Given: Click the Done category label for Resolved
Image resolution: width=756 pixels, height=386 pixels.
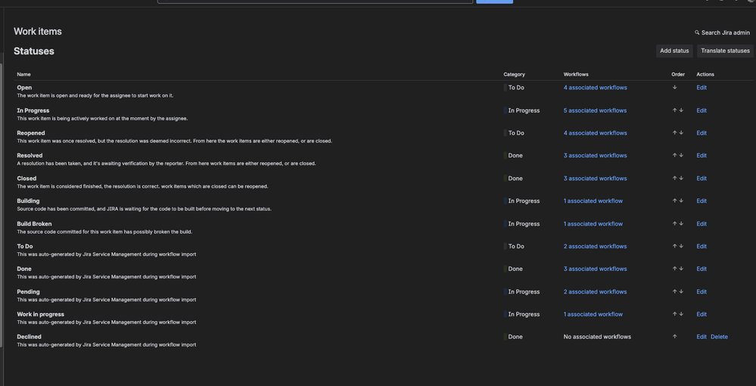Looking at the screenshot, I should 515,155.
